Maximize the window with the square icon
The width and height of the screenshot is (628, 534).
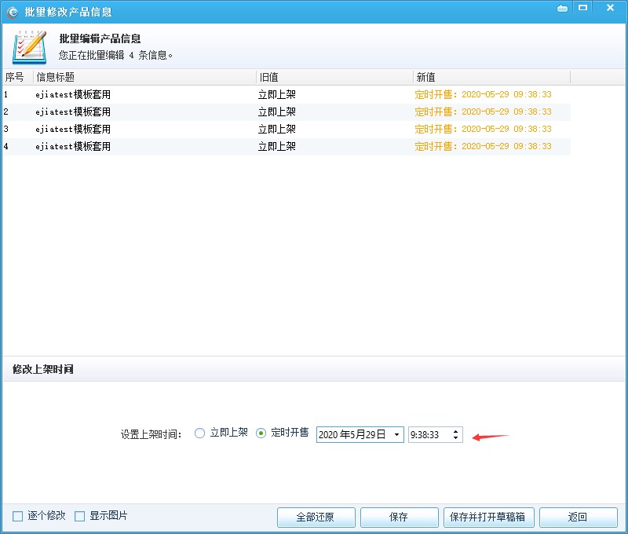click(x=583, y=8)
